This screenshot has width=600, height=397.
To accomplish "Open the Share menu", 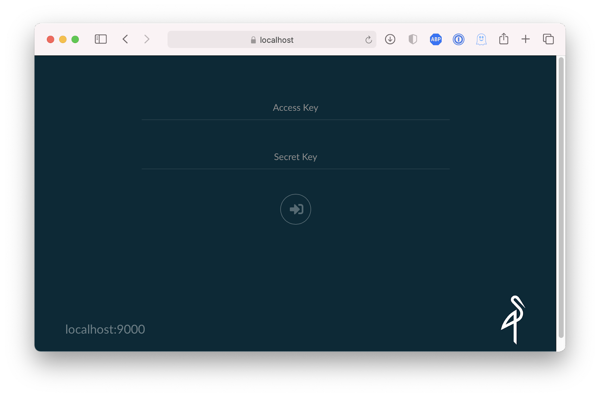I will click(504, 39).
